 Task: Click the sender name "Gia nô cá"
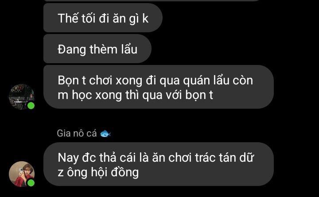pyautogui.click(x=77, y=133)
